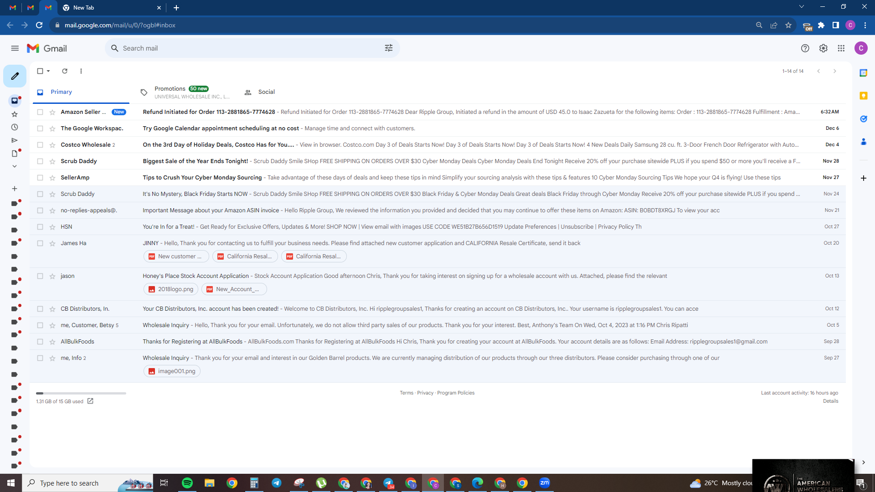This screenshot has height=492, width=875.
Task: Open a new browser tab
Action: click(x=176, y=8)
